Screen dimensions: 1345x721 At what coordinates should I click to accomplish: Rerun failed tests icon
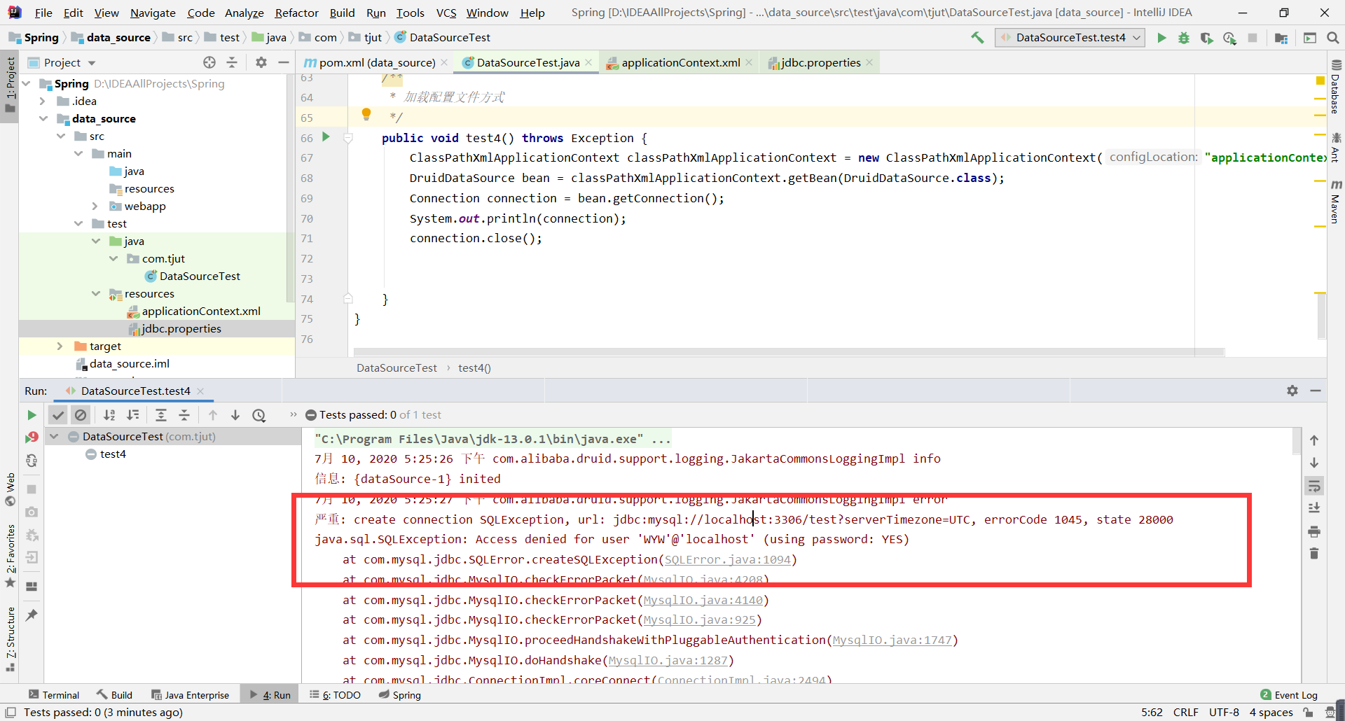[32, 437]
